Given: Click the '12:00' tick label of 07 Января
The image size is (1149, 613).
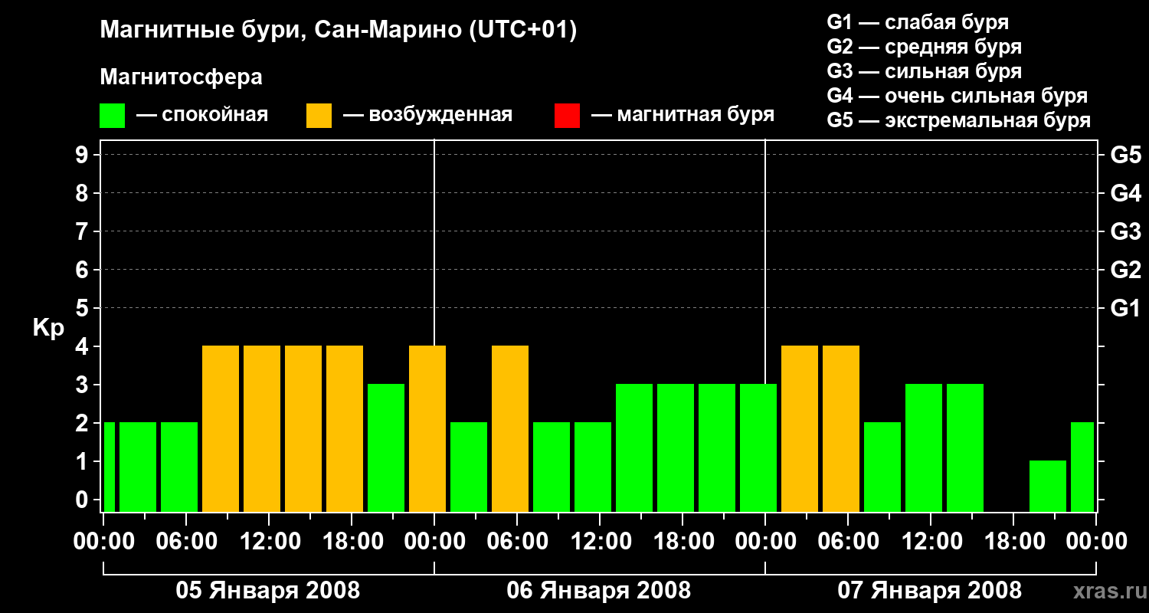Looking at the screenshot, I should click(x=931, y=542).
